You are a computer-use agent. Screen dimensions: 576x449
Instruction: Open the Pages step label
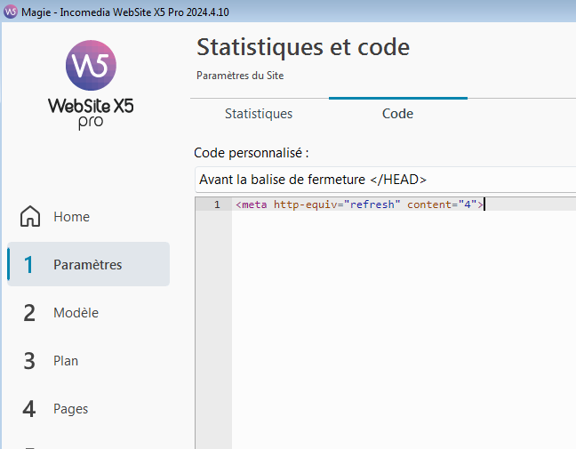click(x=70, y=409)
